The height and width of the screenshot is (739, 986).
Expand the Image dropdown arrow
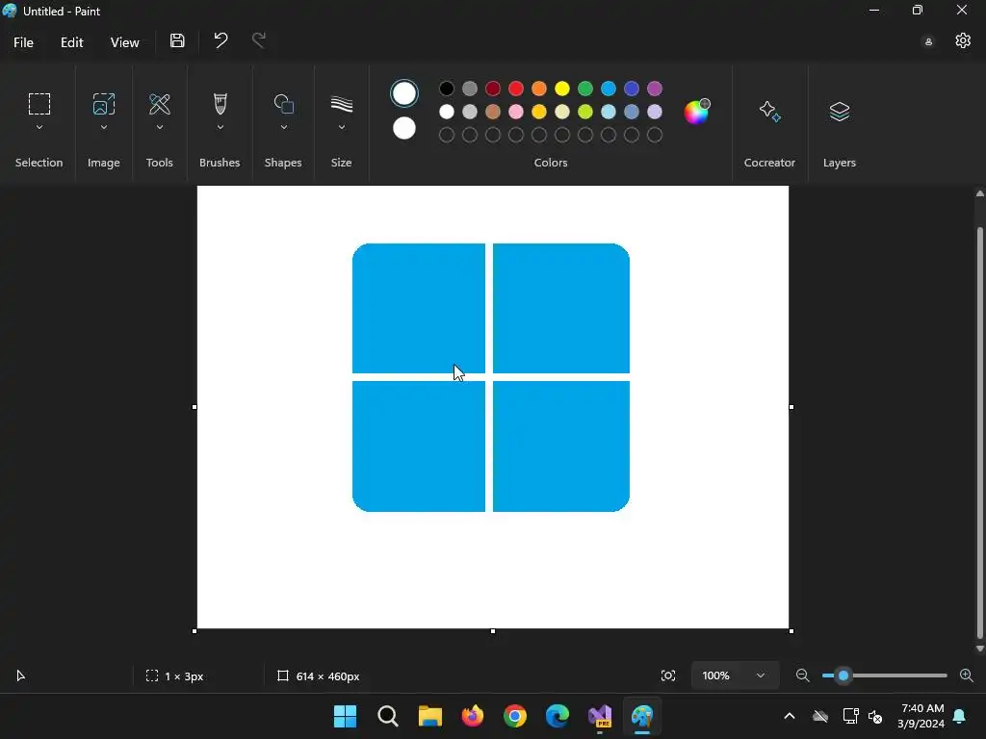point(104,128)
